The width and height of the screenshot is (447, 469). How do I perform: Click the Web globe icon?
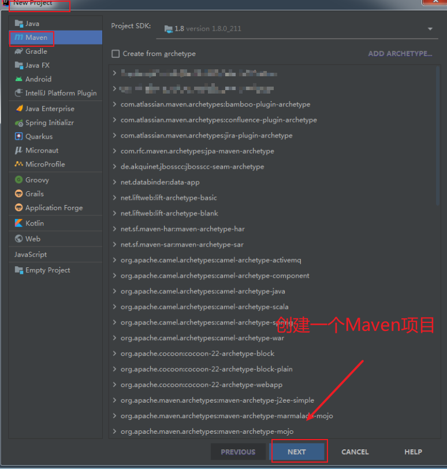[x=18, y=239]
